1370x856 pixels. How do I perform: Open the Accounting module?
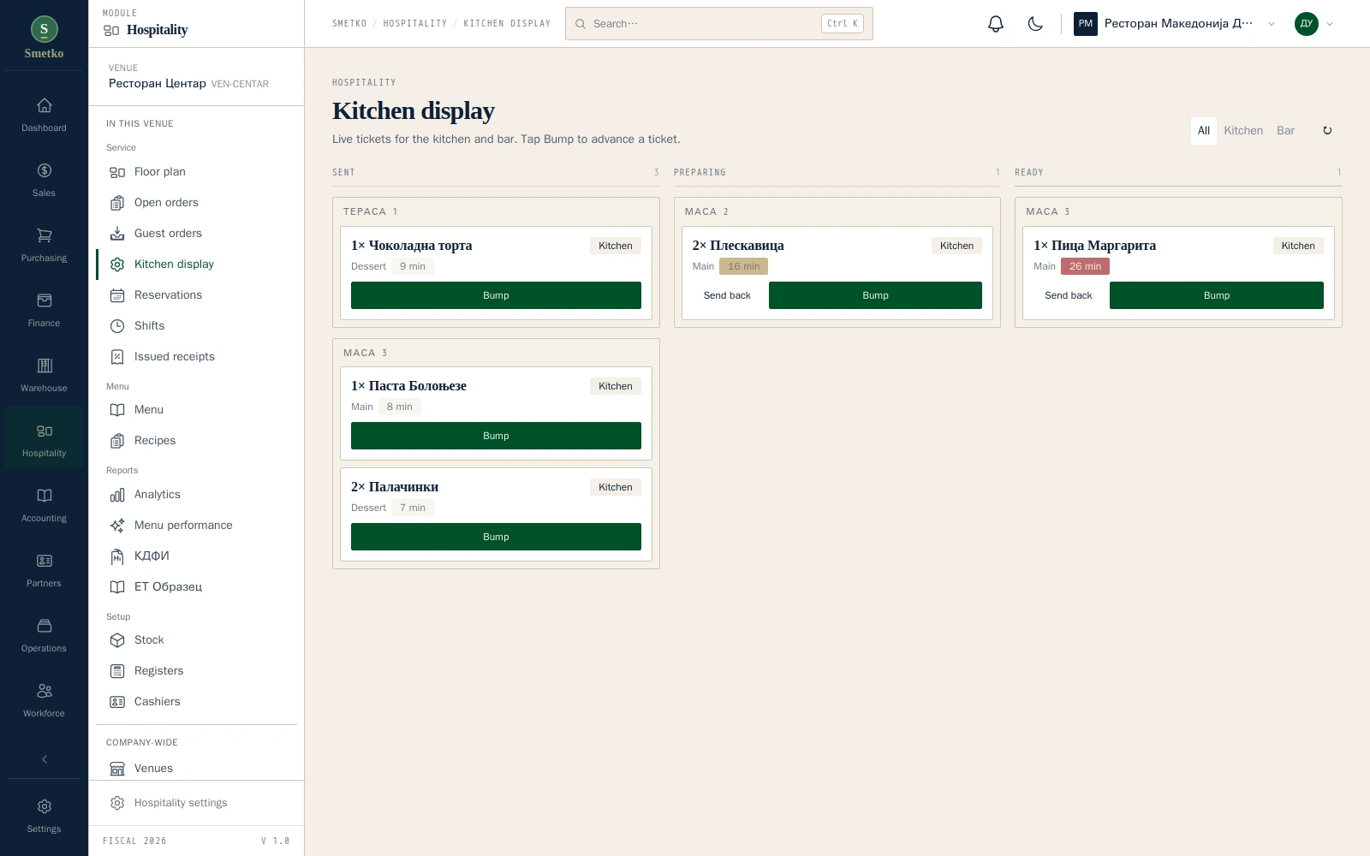(x=45, y=506)
